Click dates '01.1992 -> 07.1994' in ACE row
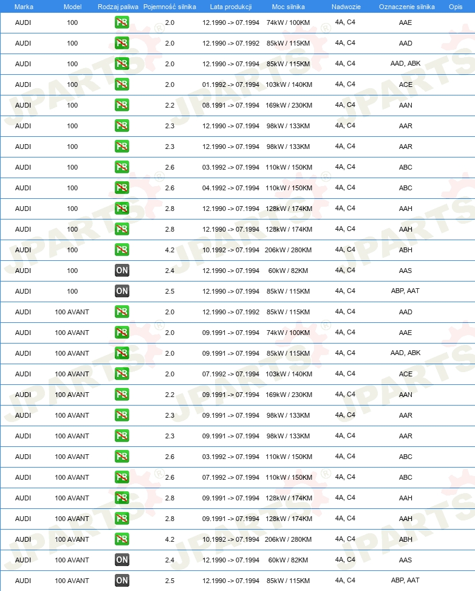This screenshot has width=475, height=591. 231,85
